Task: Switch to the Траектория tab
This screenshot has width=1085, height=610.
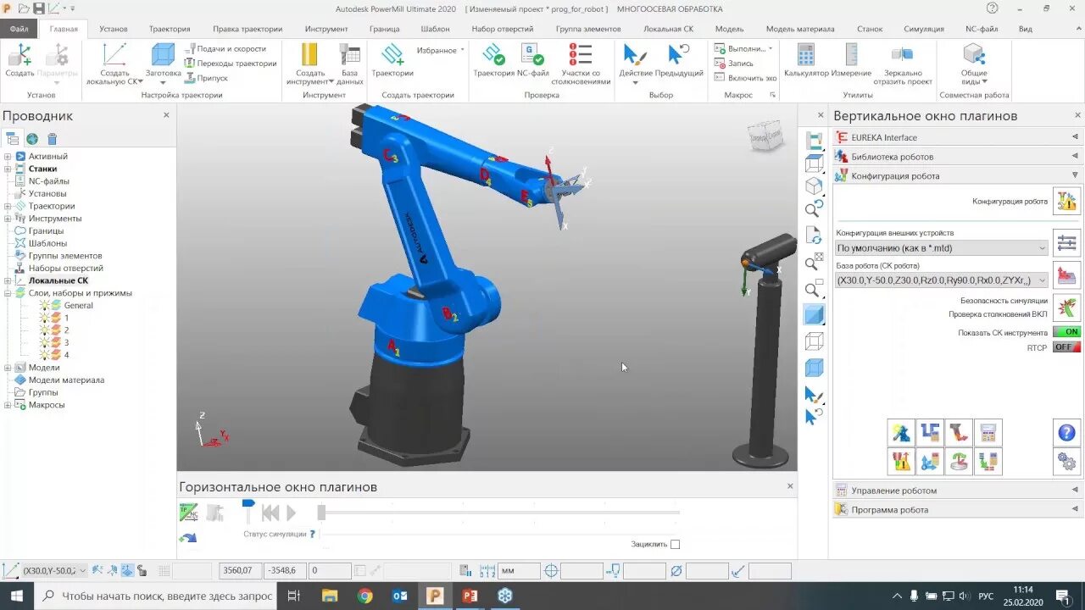Action: tap(170, 29)
